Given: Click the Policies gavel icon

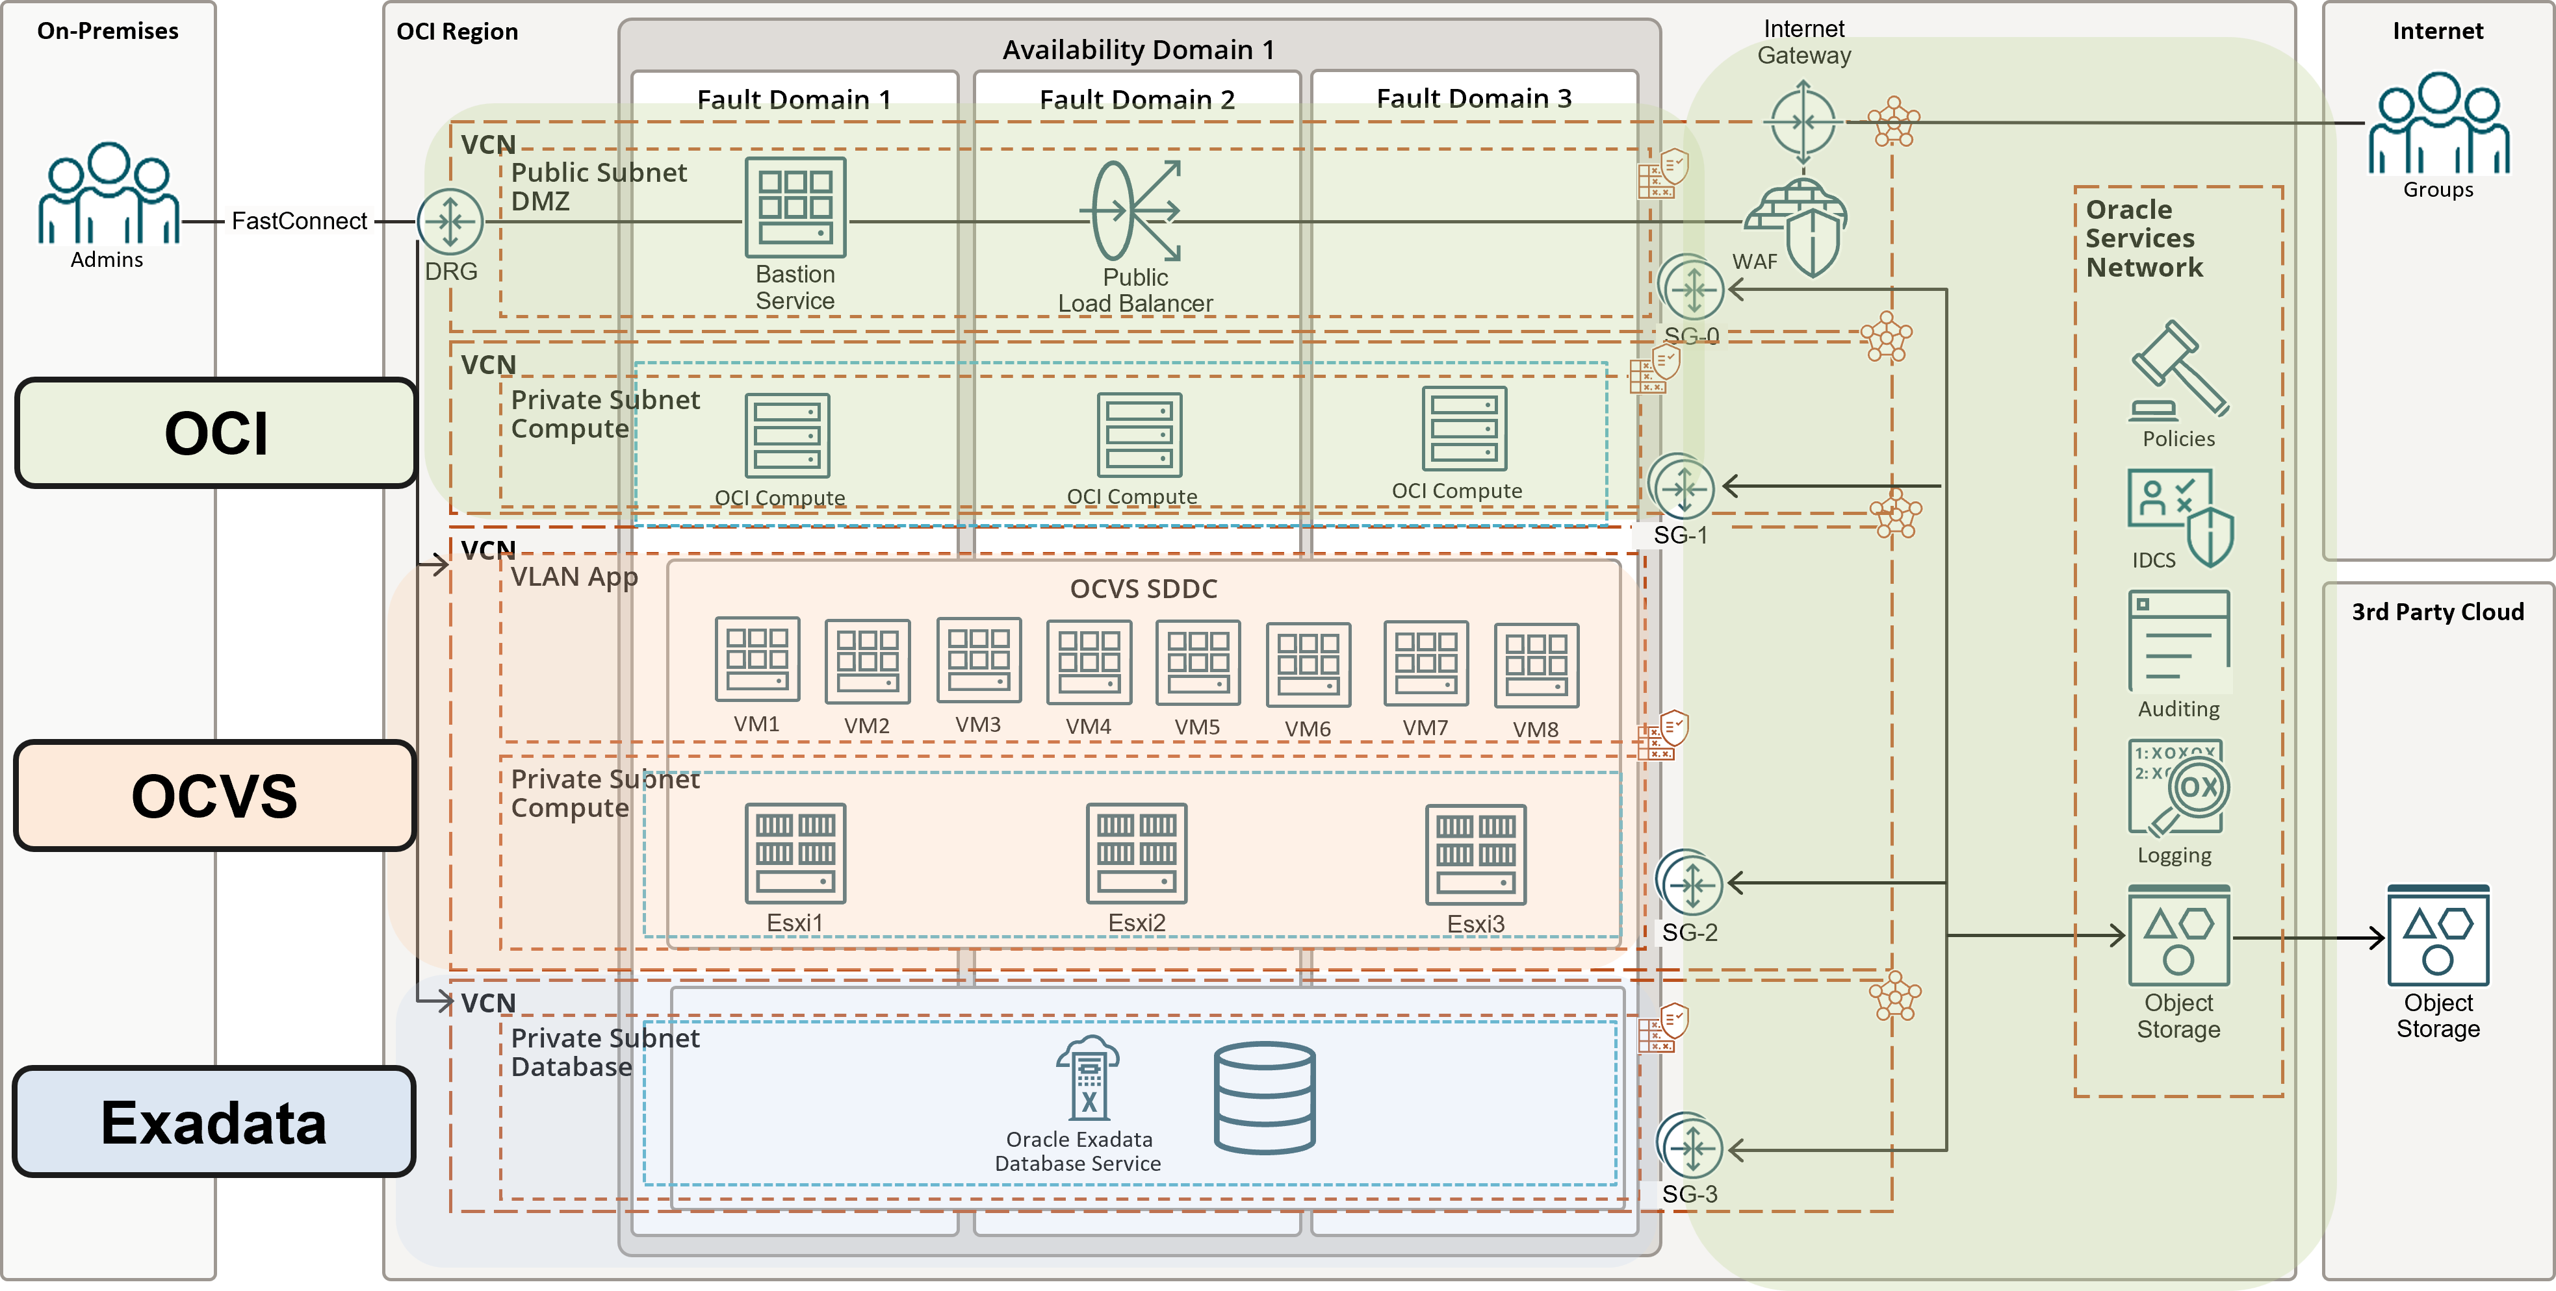Looking at the screenshot, I should pyautogui.click(x=2179, y=370).
